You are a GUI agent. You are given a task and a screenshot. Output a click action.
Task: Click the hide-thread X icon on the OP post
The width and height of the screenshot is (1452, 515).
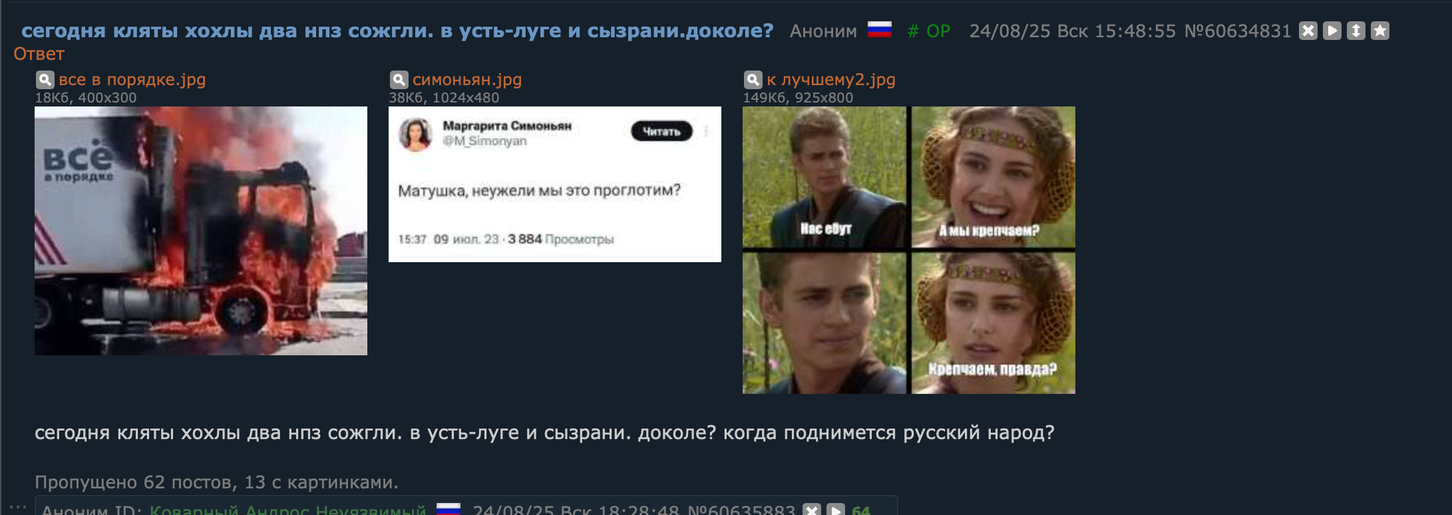[x=1308, y=31]
